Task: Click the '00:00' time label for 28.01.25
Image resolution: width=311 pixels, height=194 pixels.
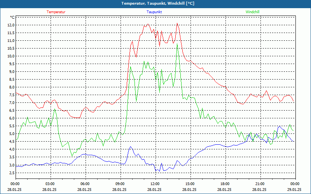Action: point(14,184)
